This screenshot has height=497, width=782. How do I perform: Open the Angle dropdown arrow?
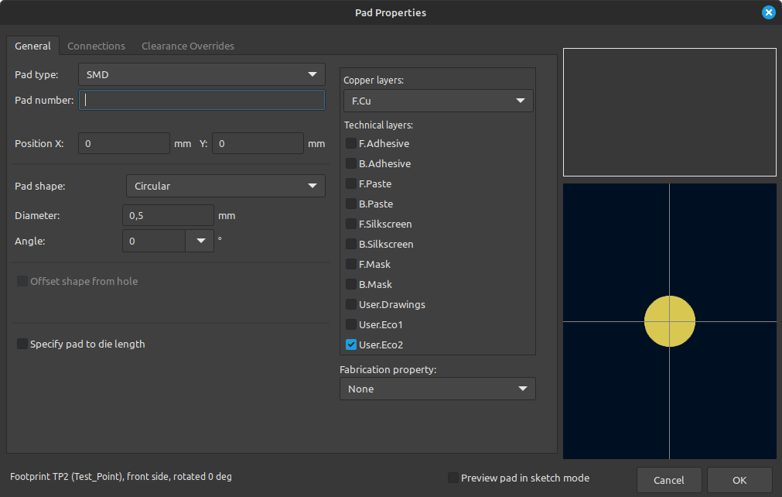point(200,241)
